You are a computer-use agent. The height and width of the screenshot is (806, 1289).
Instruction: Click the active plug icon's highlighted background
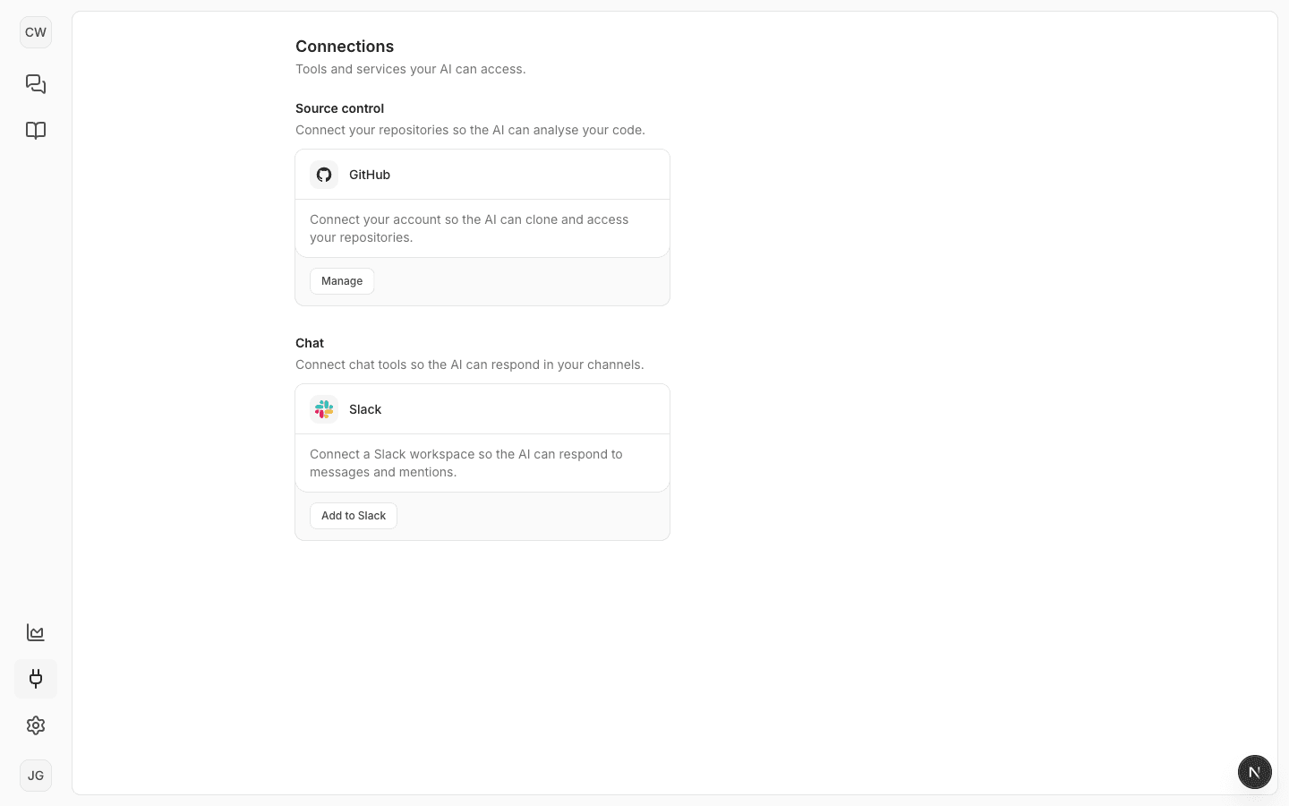point(36,679)
